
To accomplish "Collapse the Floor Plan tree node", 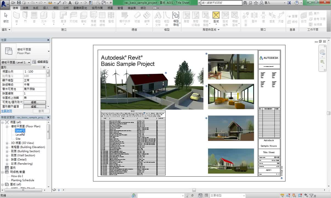I will point(7,127).
